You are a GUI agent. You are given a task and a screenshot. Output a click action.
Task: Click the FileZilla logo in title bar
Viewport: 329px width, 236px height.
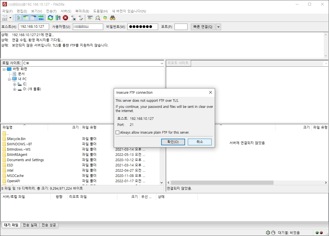click(x=4, y=4)
